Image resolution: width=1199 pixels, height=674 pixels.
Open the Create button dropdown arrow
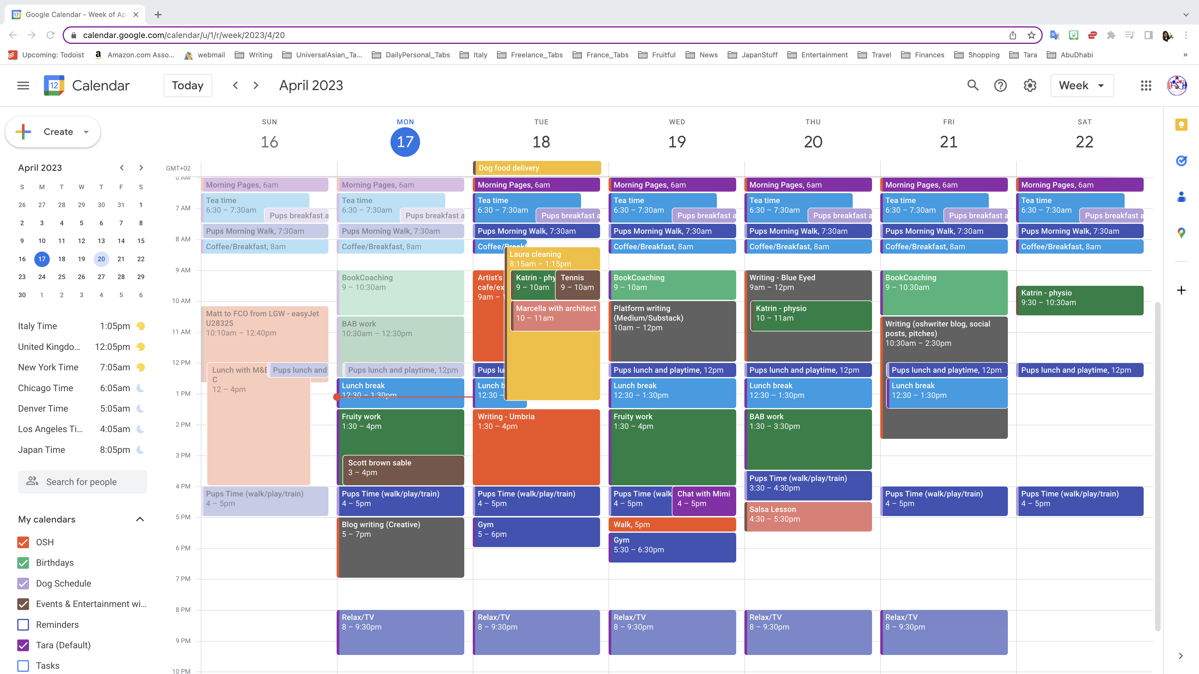[x=86, y=132]
